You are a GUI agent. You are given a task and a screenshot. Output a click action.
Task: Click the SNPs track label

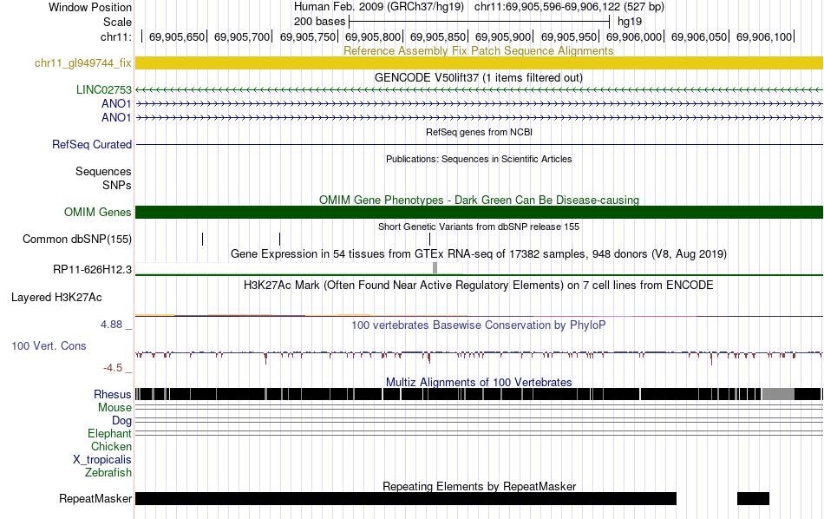(x=117, y=185)
